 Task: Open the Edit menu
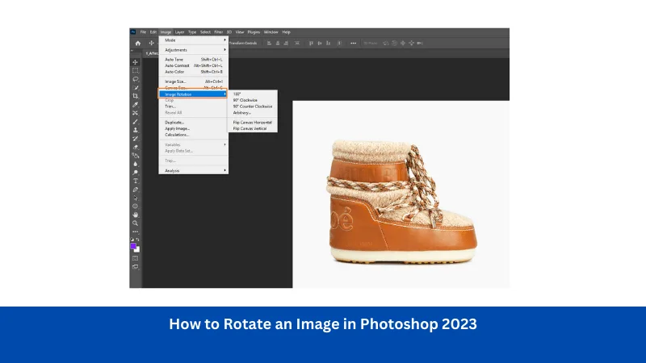153,32
